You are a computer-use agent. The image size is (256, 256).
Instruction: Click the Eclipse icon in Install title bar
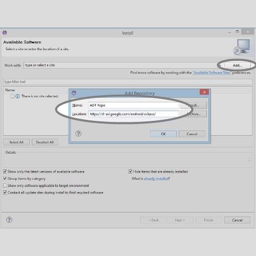5,32
